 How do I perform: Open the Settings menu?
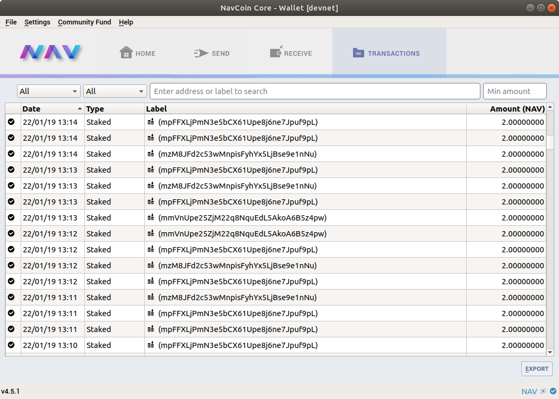pos(37,22)
